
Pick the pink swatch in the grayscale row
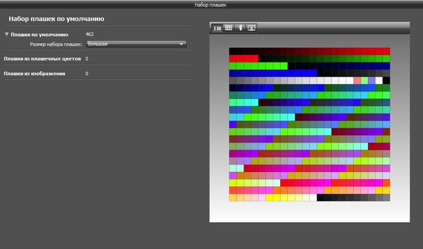pos(357,81)
